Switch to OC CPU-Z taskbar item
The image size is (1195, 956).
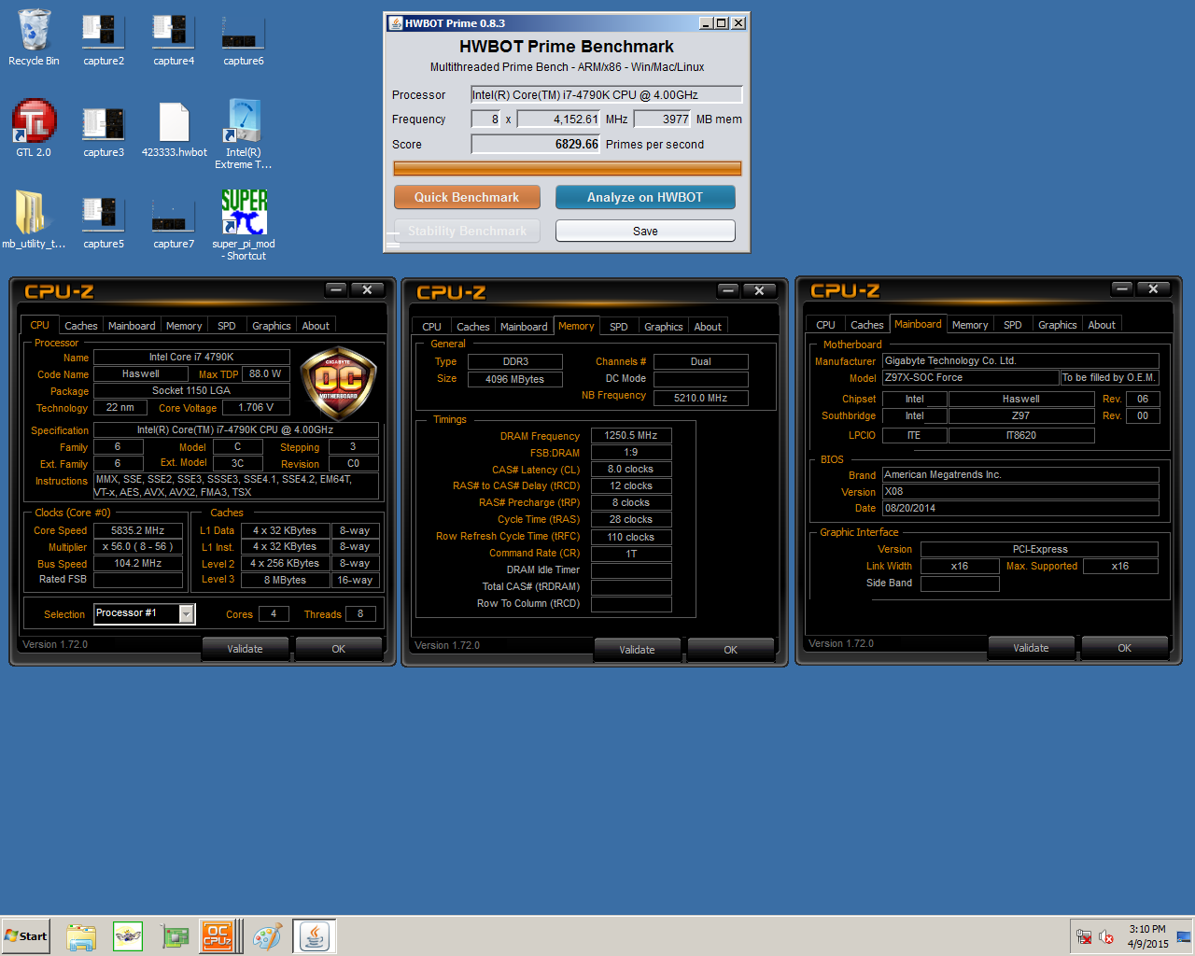coord(221,936)
